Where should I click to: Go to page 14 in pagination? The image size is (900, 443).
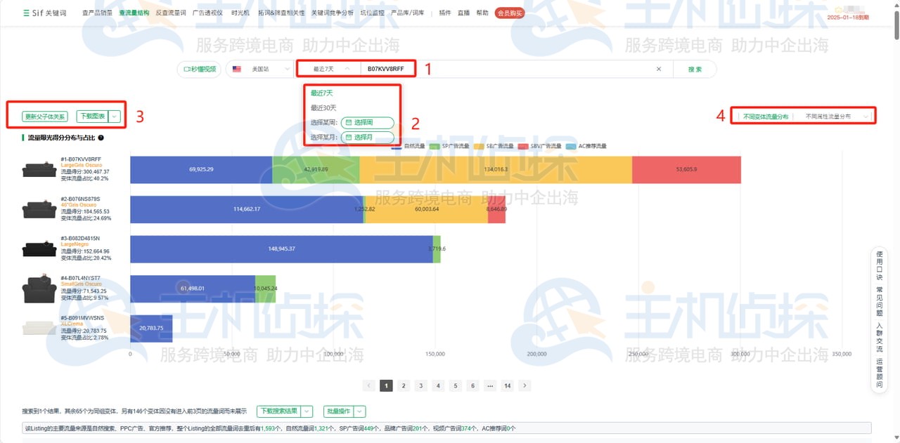click(x=507, y=385)
